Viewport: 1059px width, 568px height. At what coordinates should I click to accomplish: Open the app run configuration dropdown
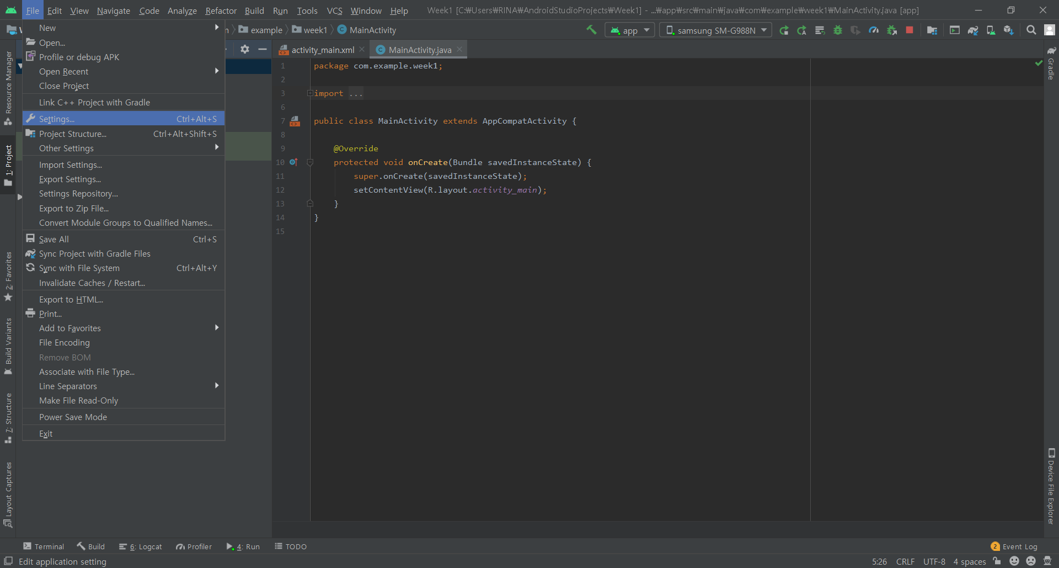(630, 30)
